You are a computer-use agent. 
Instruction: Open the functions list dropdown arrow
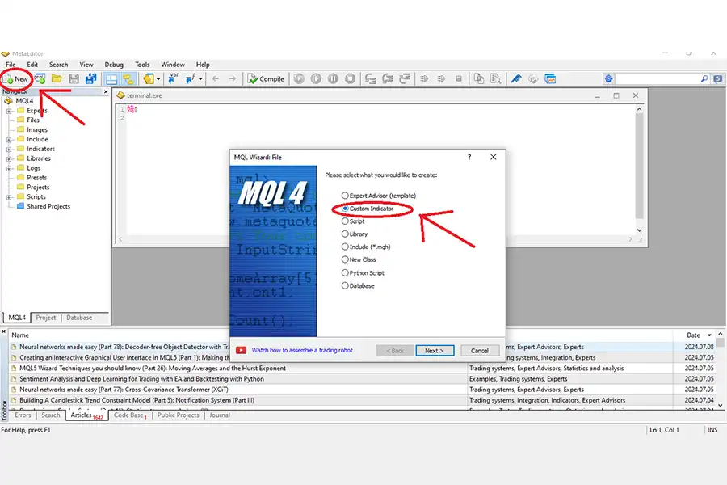200,79
